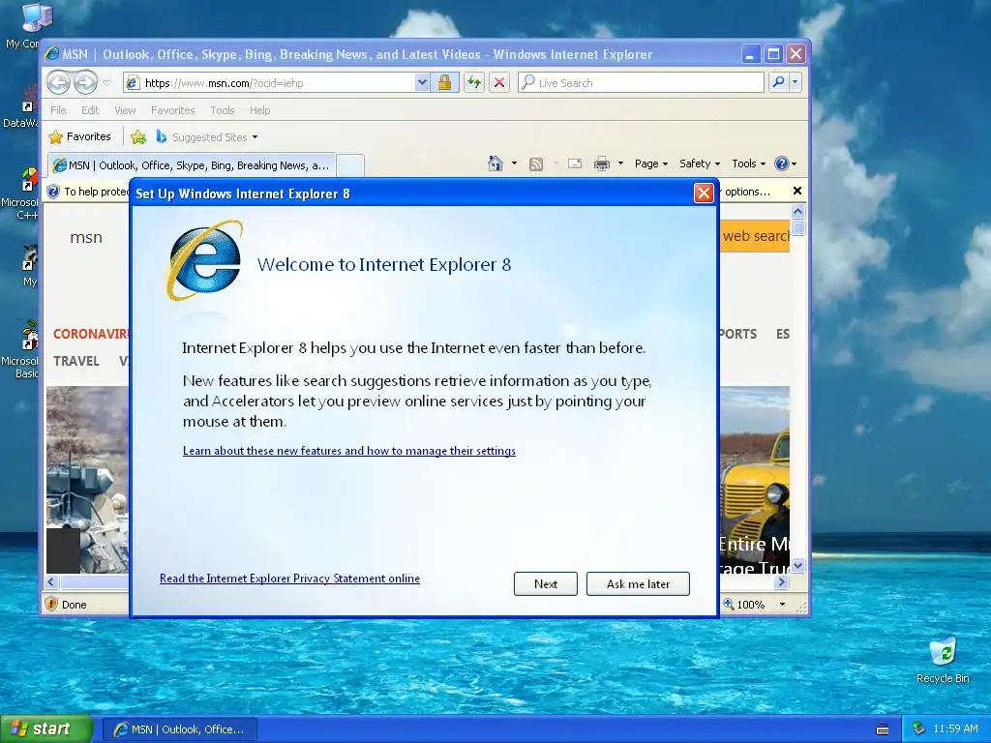Viewport: 991px width, 743px height.
Task: Open the View menu
Action: (125, 110)
